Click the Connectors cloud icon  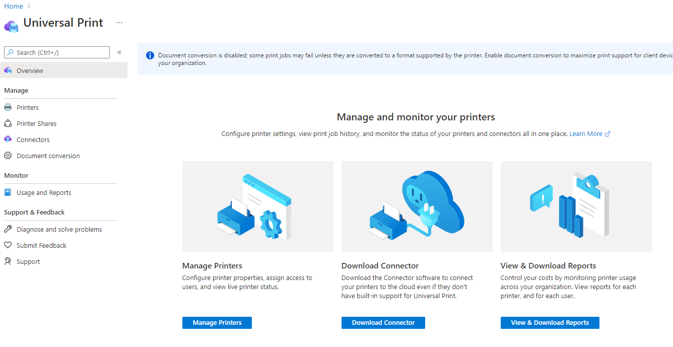coord(8,140)
